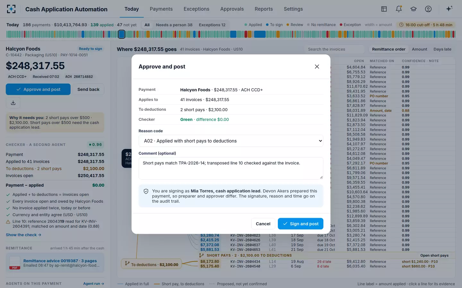This screenshot has width=462, height=288.
Task: Click the 0.88 confidence value
Action: 406,110
